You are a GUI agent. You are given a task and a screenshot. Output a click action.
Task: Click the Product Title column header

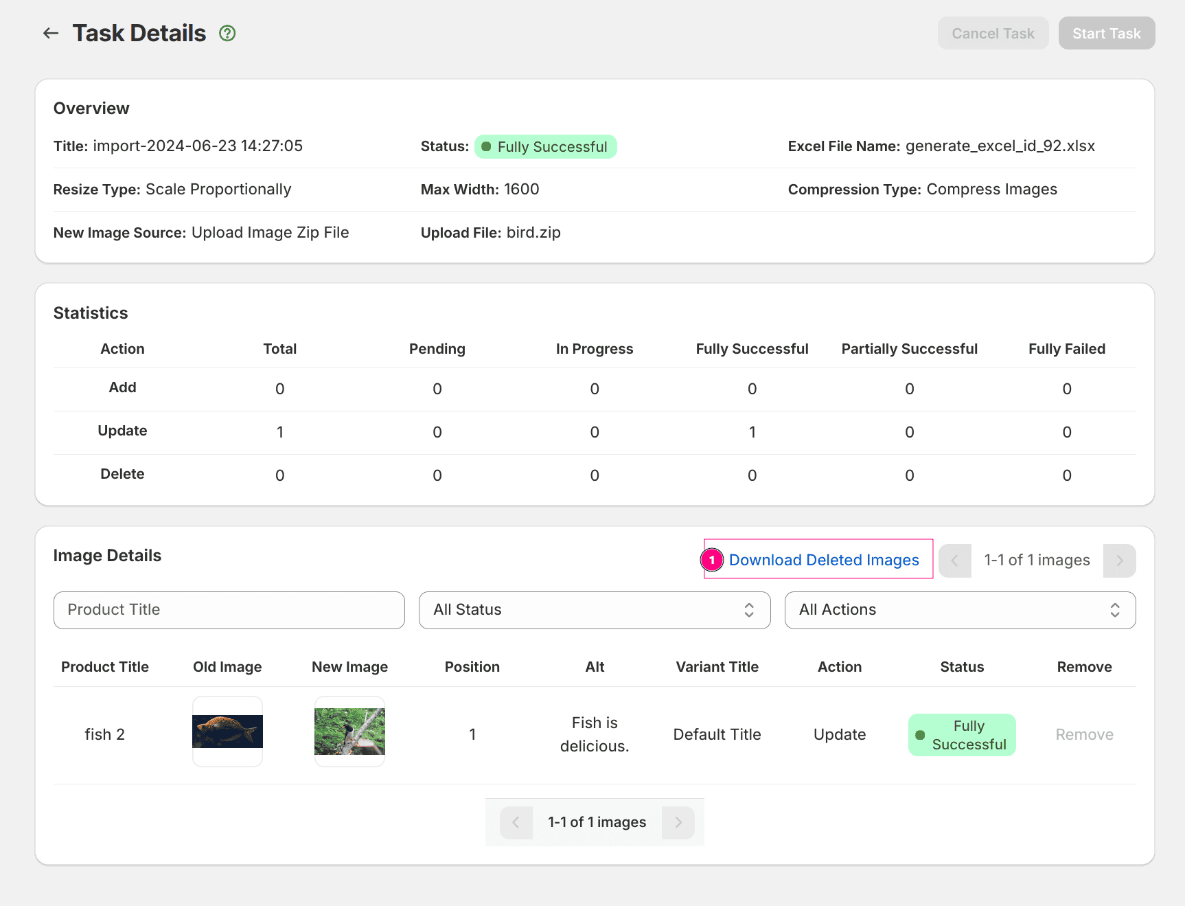pyautogui.click(x=105, y=667)
